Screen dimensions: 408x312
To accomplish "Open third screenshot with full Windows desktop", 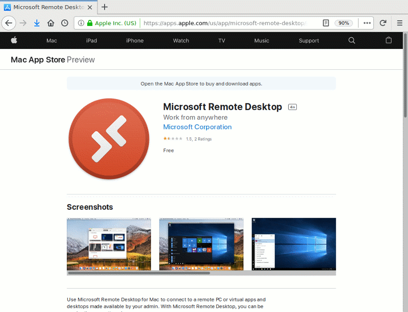I will pyautogui.click(x=294, y=244).
